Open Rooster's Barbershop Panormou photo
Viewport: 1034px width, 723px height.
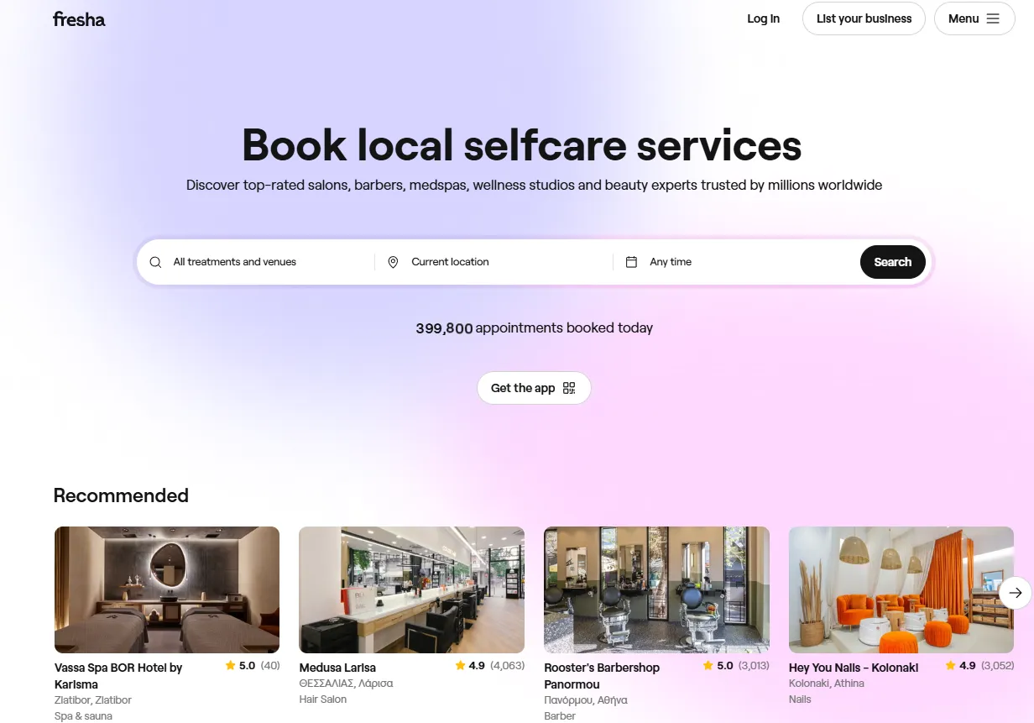(x=656, y=589)
